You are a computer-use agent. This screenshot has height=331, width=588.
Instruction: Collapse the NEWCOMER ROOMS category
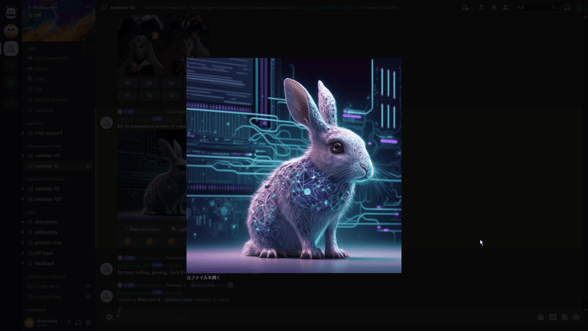43,146
